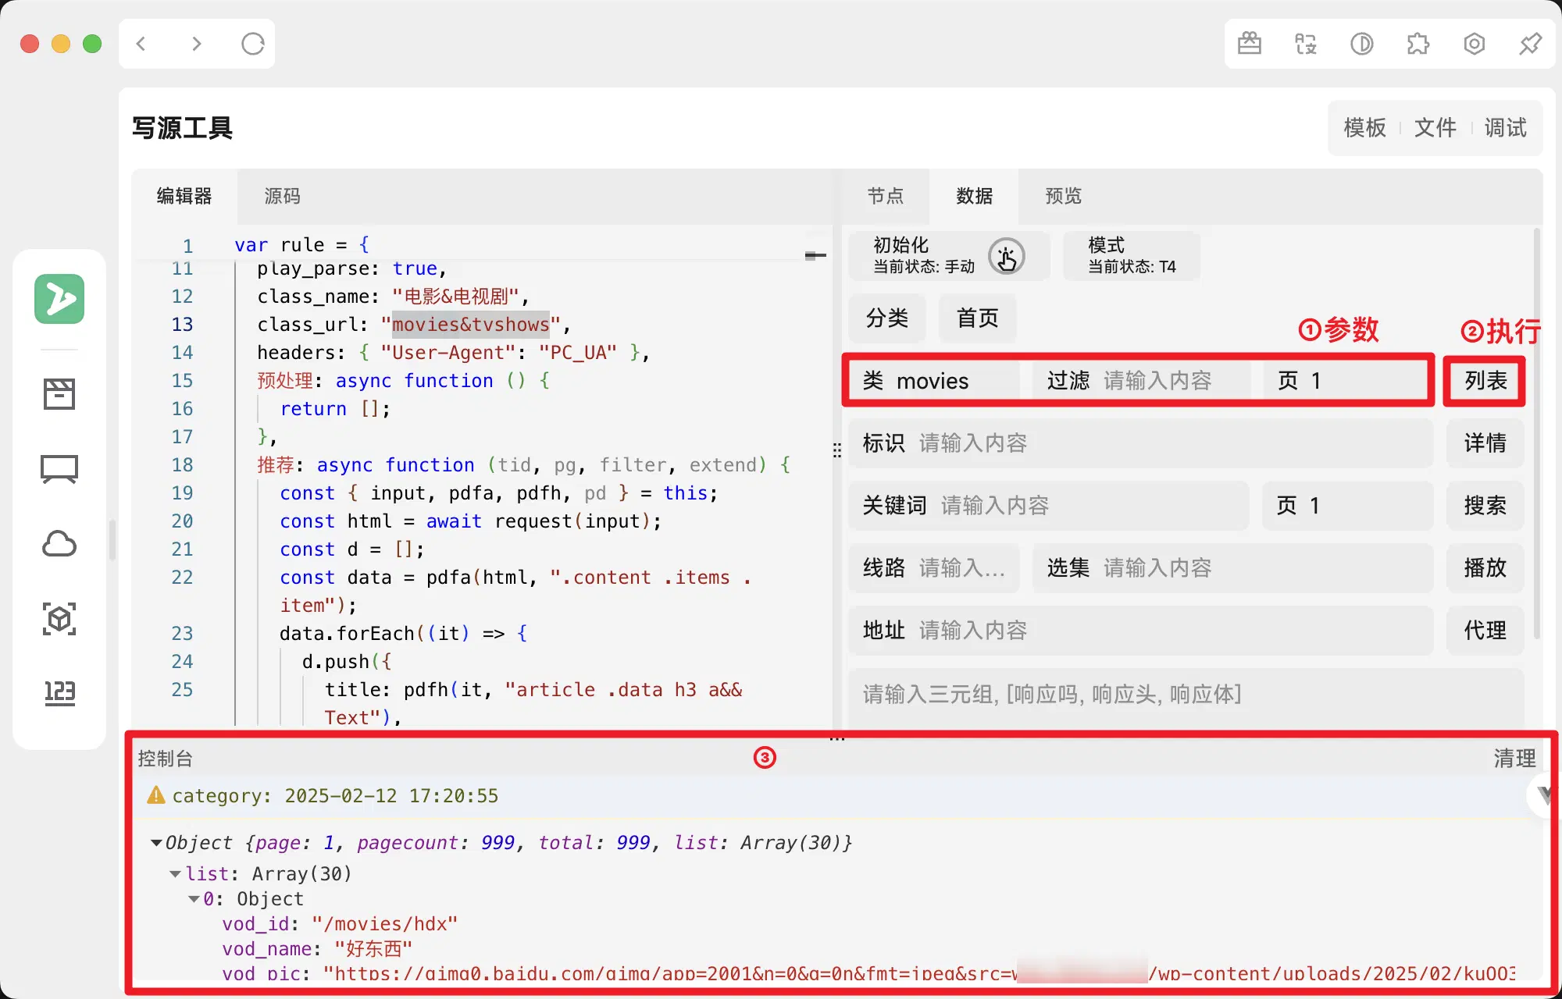Click the green app logo in the sidebar

(x=59, y=299)
